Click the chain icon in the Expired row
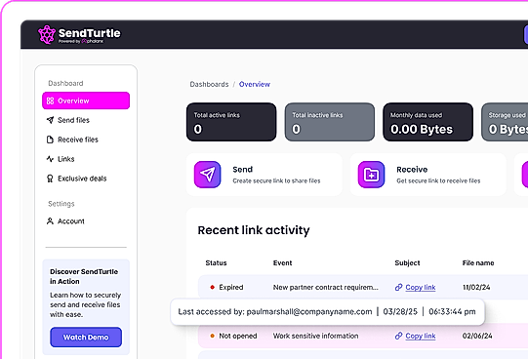528x359 pixels. 399,288
